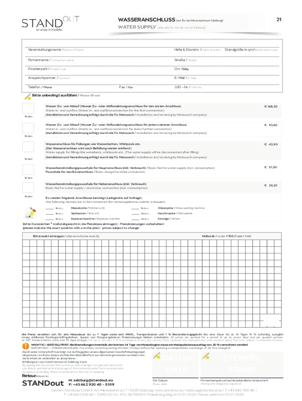This screenshot has width=302, height=401.
Task: Click the pencil icon in the Stempel box
Action: click(x=205, y=356)
